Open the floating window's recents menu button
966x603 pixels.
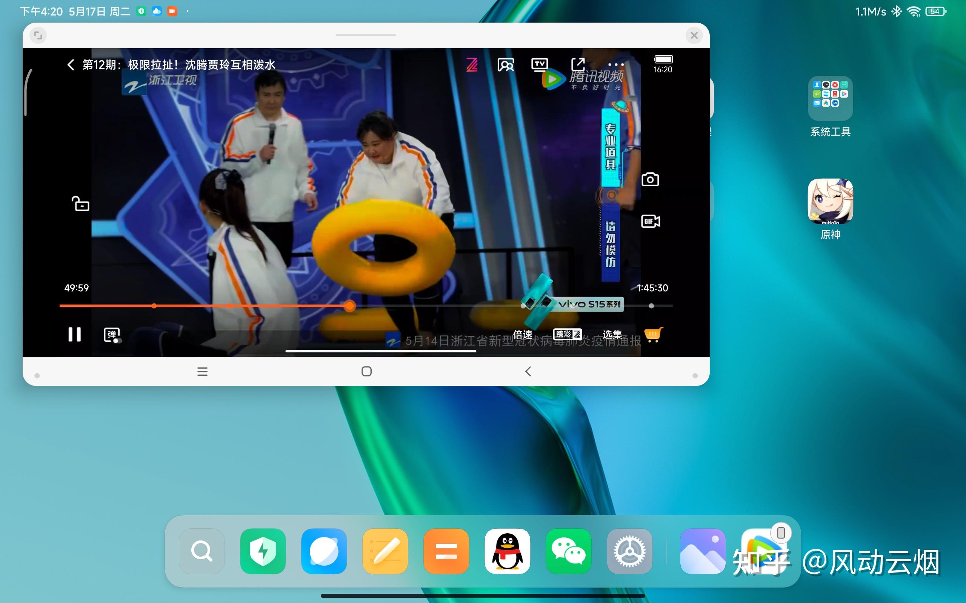point(202,372)
